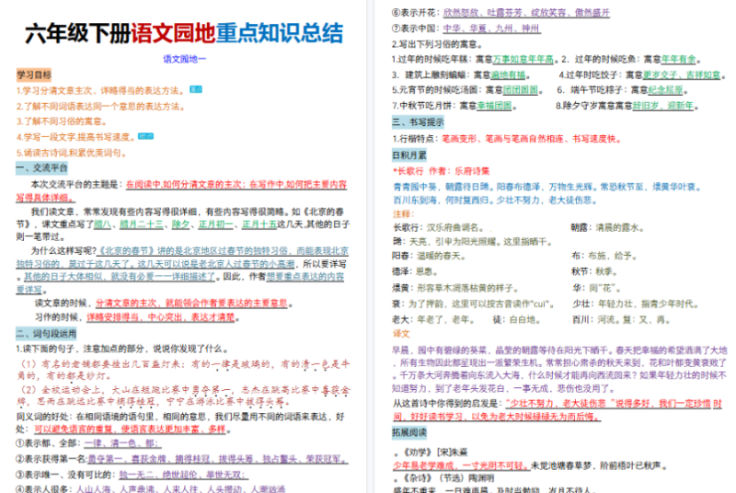Click the blue badge after learning goal 4
The image size is (736, 493).
(145, 136)
